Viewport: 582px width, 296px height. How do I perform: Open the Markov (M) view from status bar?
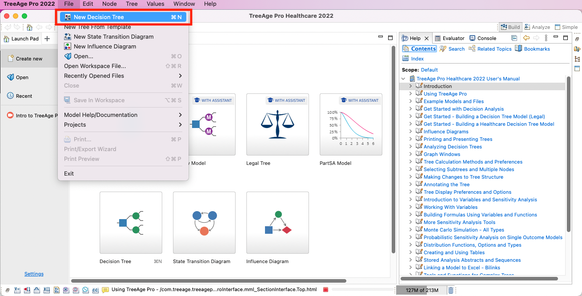click(66, 290)
